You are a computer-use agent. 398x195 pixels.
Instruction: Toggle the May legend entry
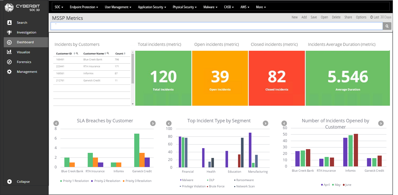[x=336, y=185]
